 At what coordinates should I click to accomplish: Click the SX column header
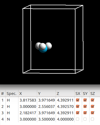click(78, 94)
